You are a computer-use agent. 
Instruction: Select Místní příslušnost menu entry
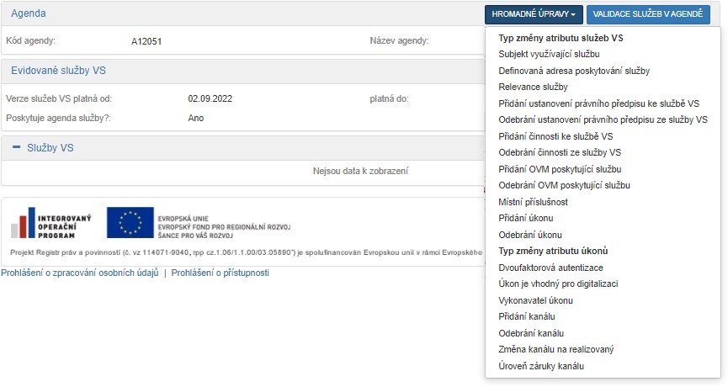coord(533,202)
